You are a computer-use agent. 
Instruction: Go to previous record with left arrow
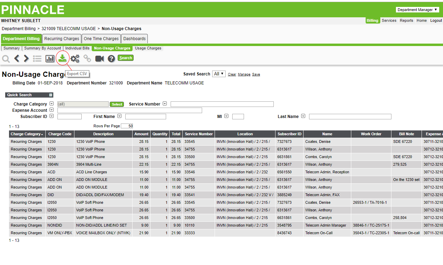[17, 58]
